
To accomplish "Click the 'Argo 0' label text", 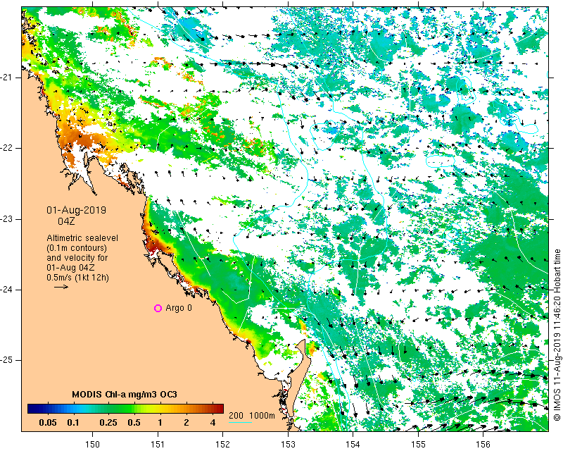I will 179,308.
